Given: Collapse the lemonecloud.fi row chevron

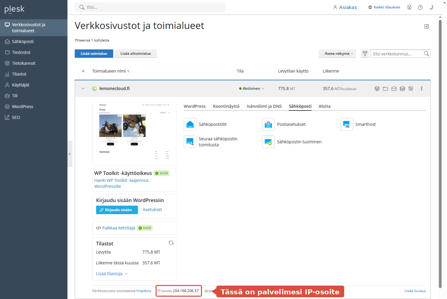Looking at the screenshot, I should [x=83, y=88].
